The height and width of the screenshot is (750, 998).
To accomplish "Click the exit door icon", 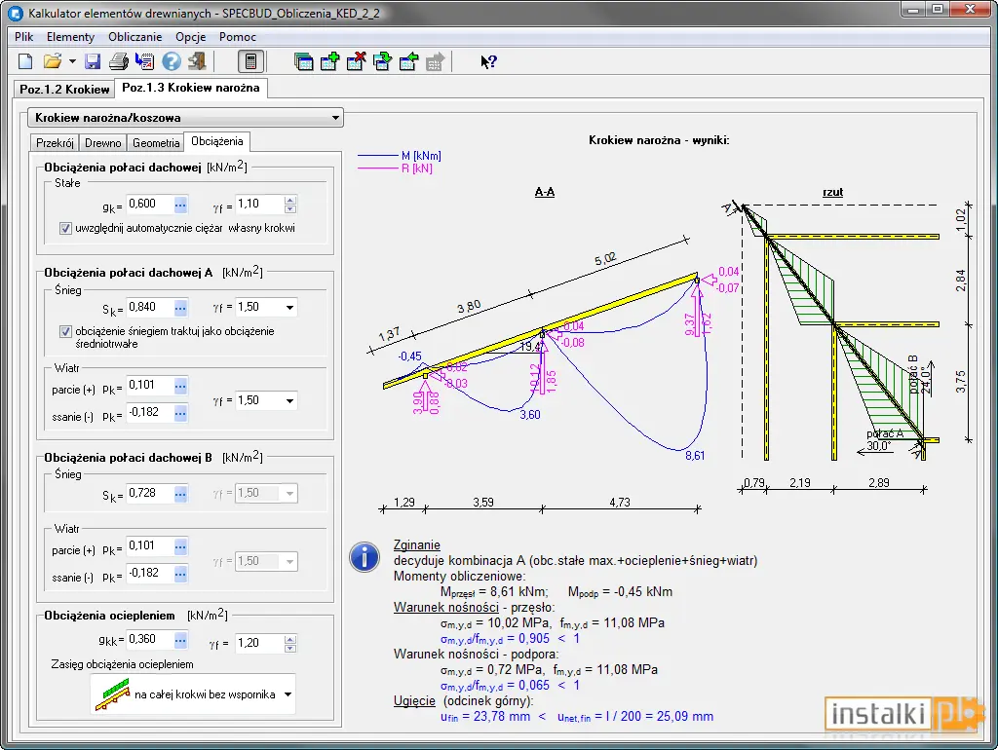I will click(197, 61).
